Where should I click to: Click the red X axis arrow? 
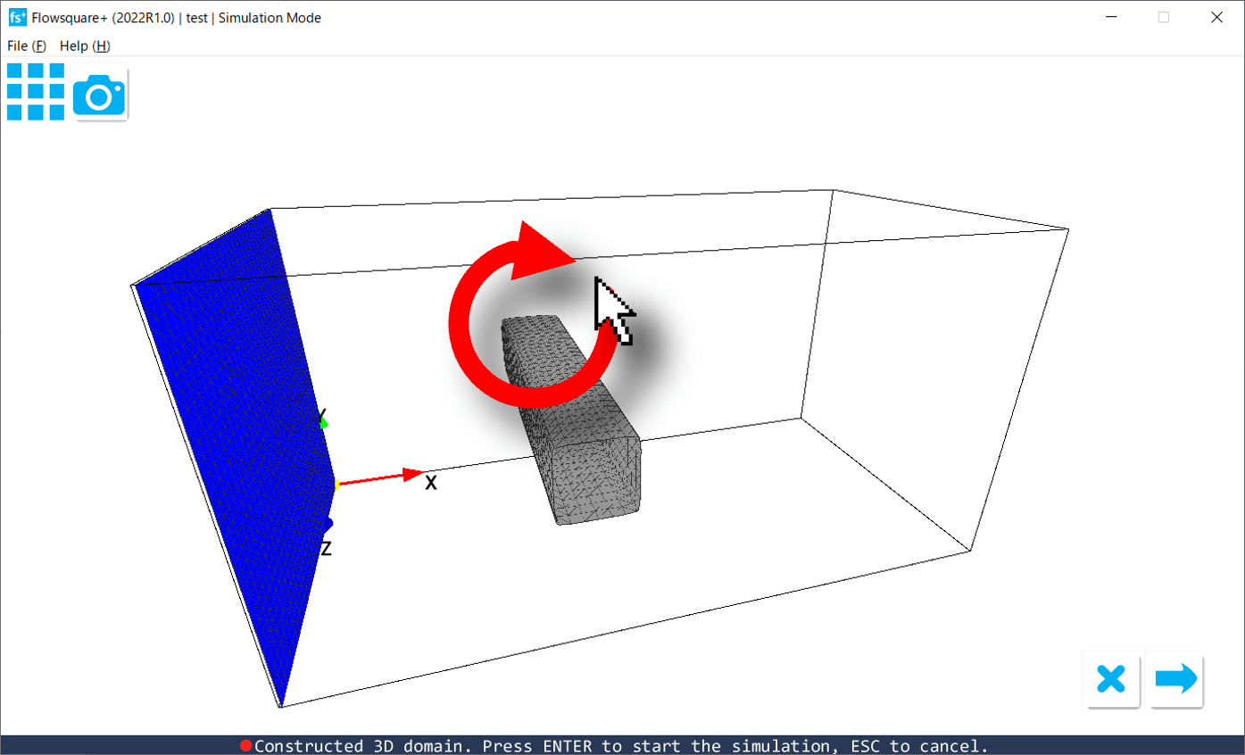(379, 477)
